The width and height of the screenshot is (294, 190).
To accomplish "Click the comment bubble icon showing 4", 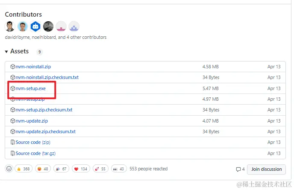I will [238, 170].
